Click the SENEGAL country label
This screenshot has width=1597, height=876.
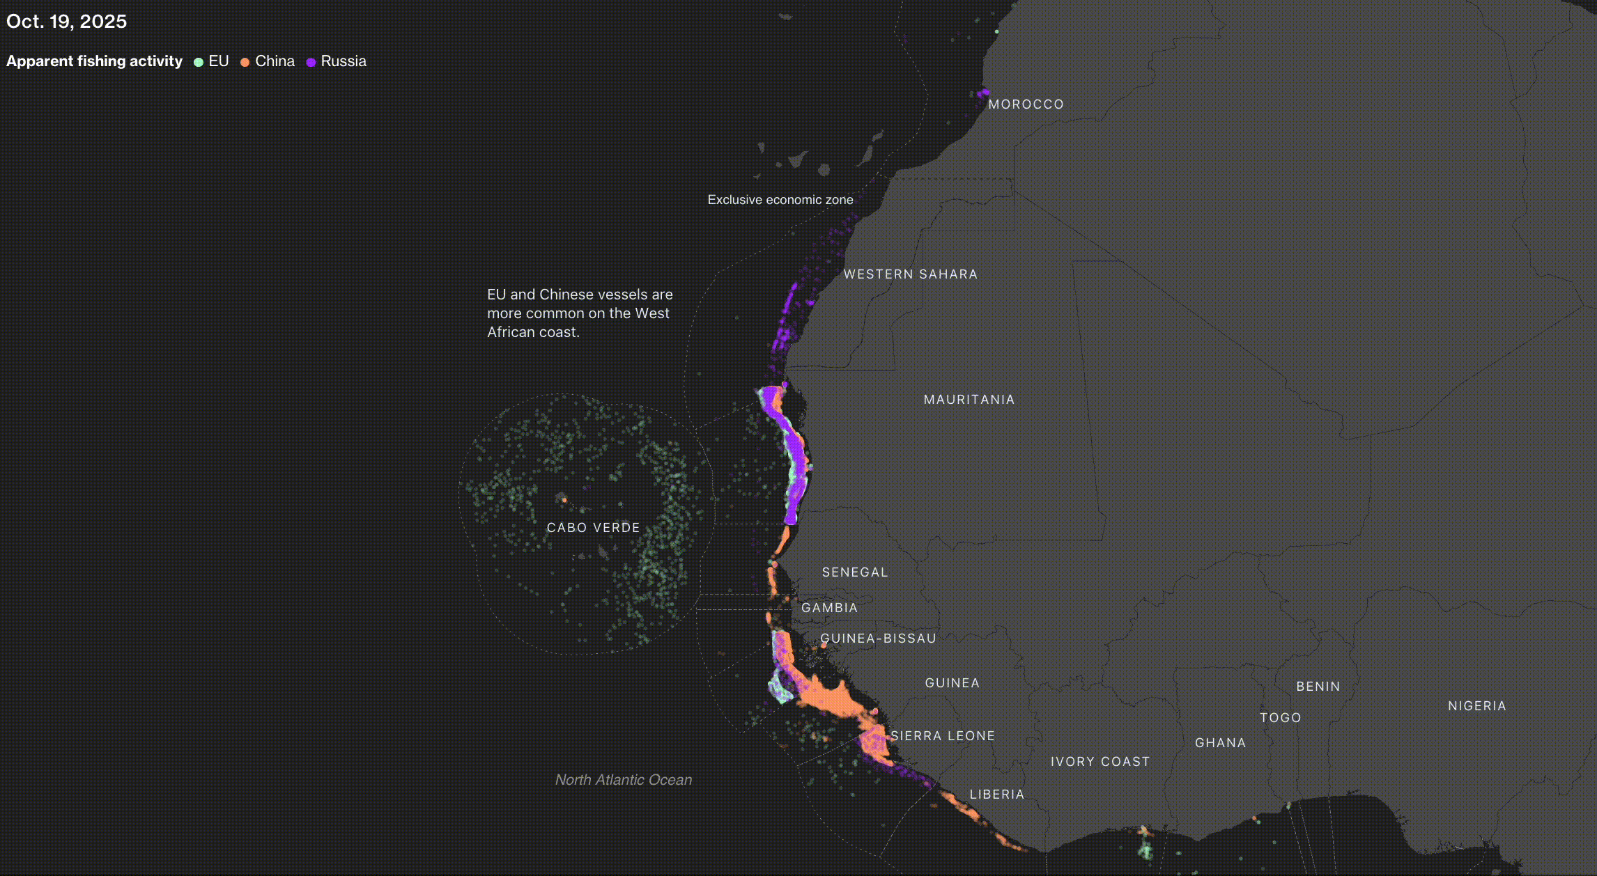tap(854, 572)
